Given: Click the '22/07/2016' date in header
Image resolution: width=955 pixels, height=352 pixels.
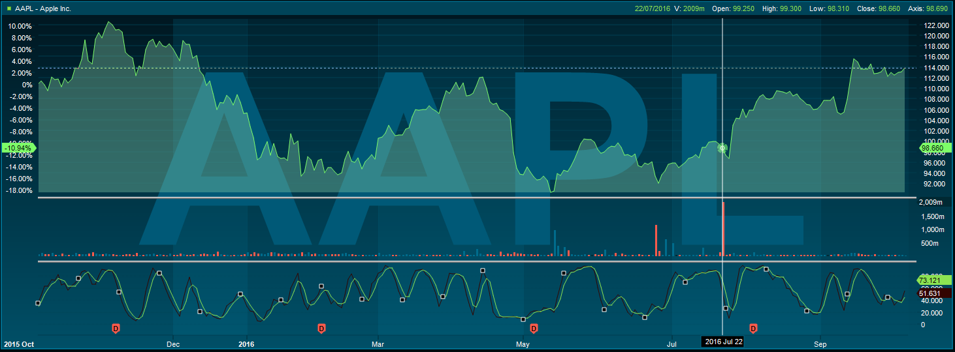Looking at the screenshot, I should (x=653, y=8).
